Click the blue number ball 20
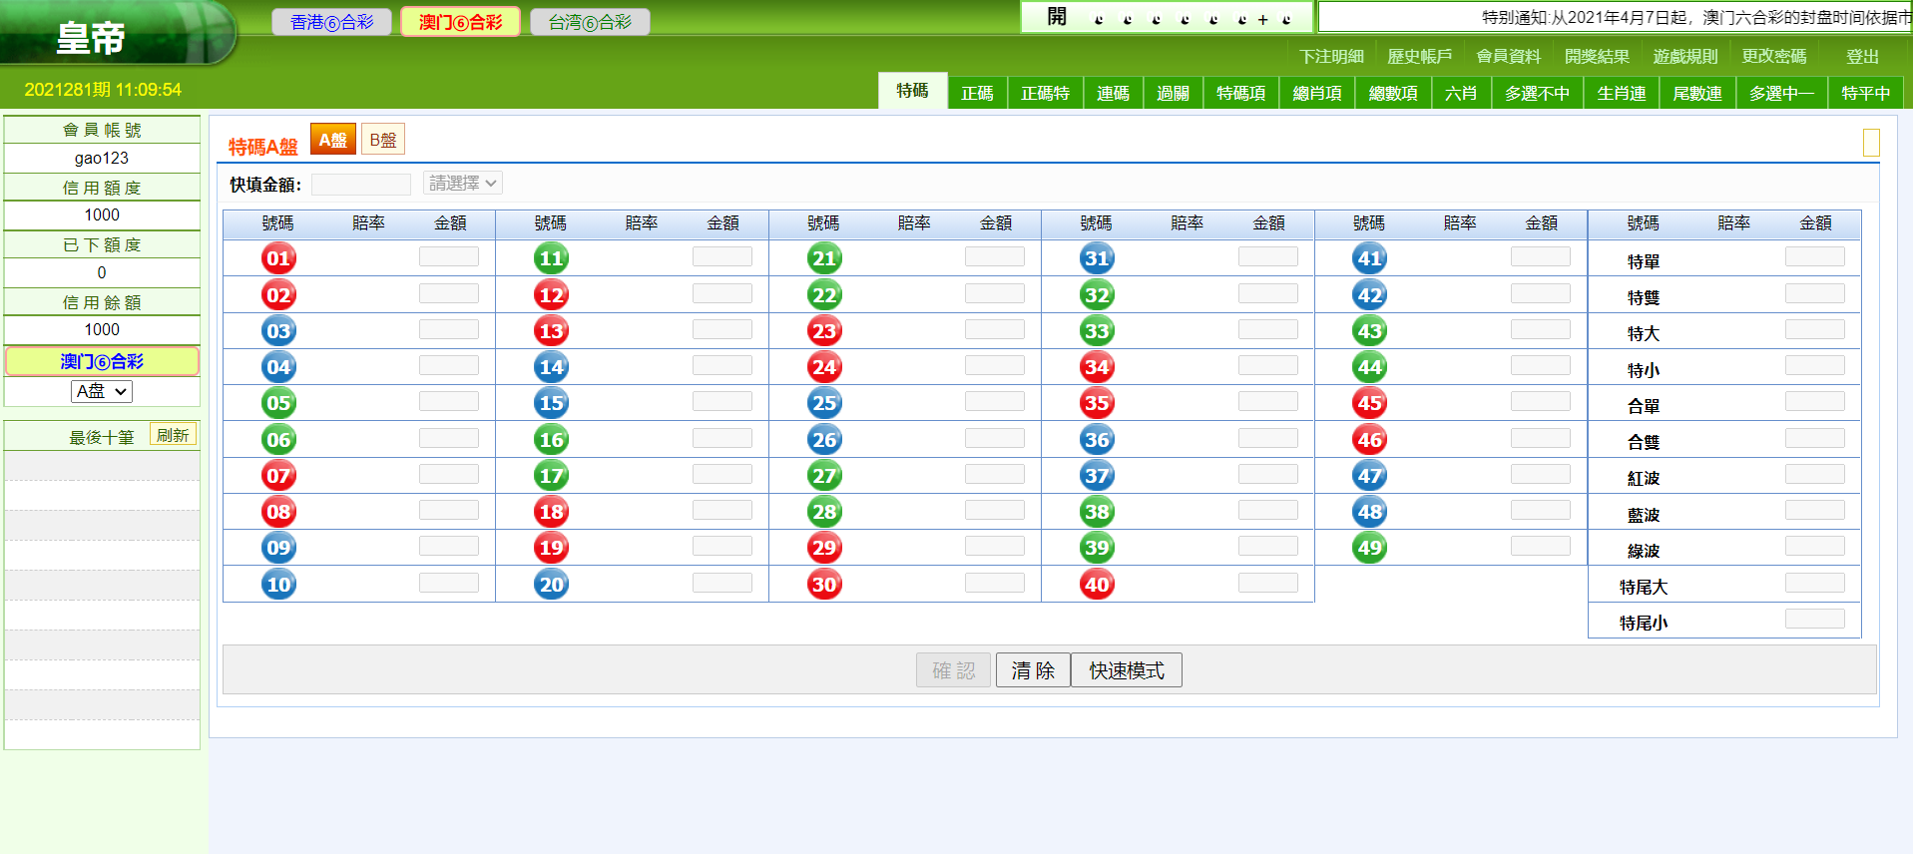The image size is (1913, 854). click(x=551, y=585)
